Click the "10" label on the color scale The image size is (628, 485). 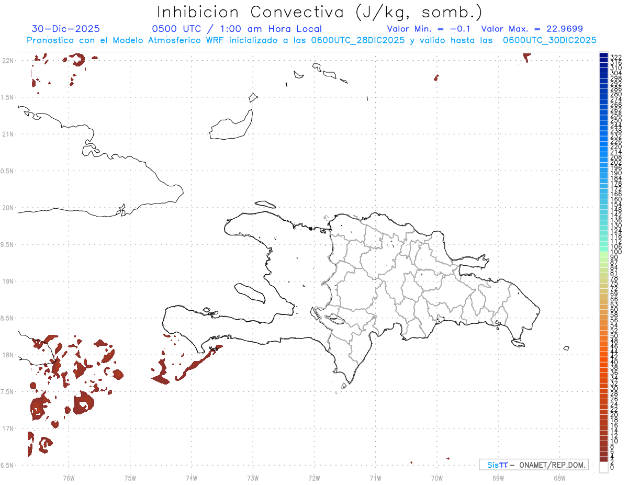coord(615,441)
